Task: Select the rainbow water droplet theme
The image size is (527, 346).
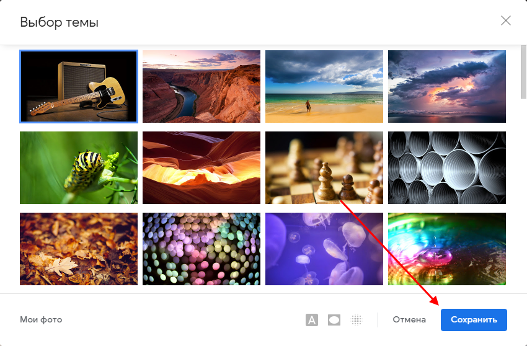Action: tap(447, 249)
